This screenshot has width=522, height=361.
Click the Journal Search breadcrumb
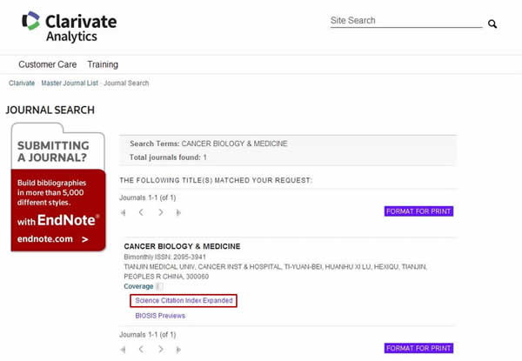(x=126, y=83)
